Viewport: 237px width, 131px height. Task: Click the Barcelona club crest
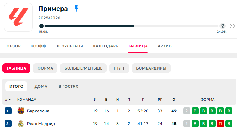(x=21, y=111)
